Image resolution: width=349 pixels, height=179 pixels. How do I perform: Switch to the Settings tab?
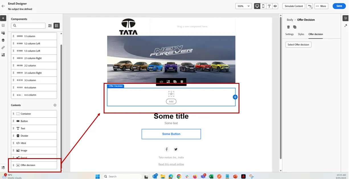[290, 34]
